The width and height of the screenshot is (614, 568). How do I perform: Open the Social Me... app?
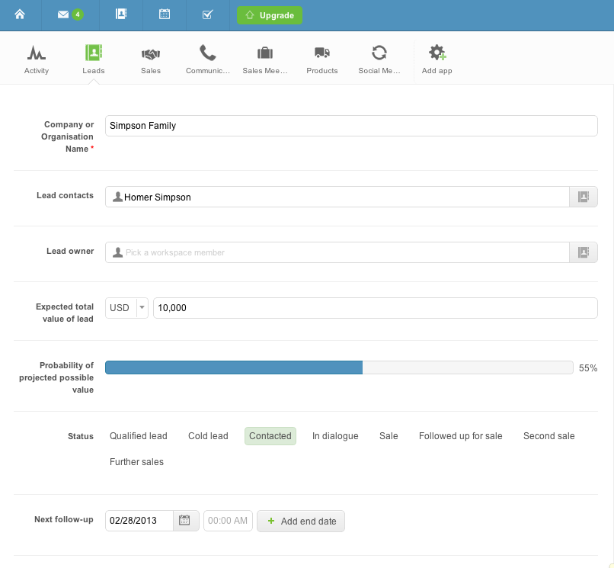(x=379, y=59)
